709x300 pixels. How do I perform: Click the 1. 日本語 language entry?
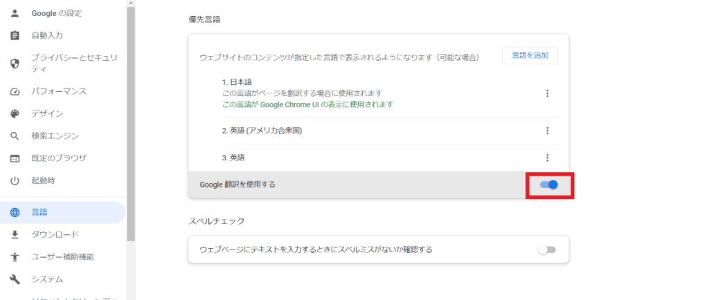(x=237, y=82)
